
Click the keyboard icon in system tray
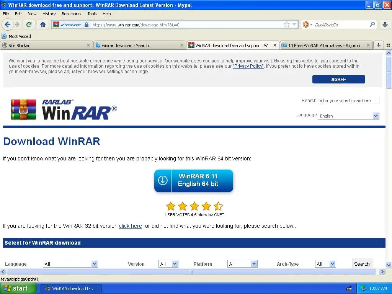point(349,289)
